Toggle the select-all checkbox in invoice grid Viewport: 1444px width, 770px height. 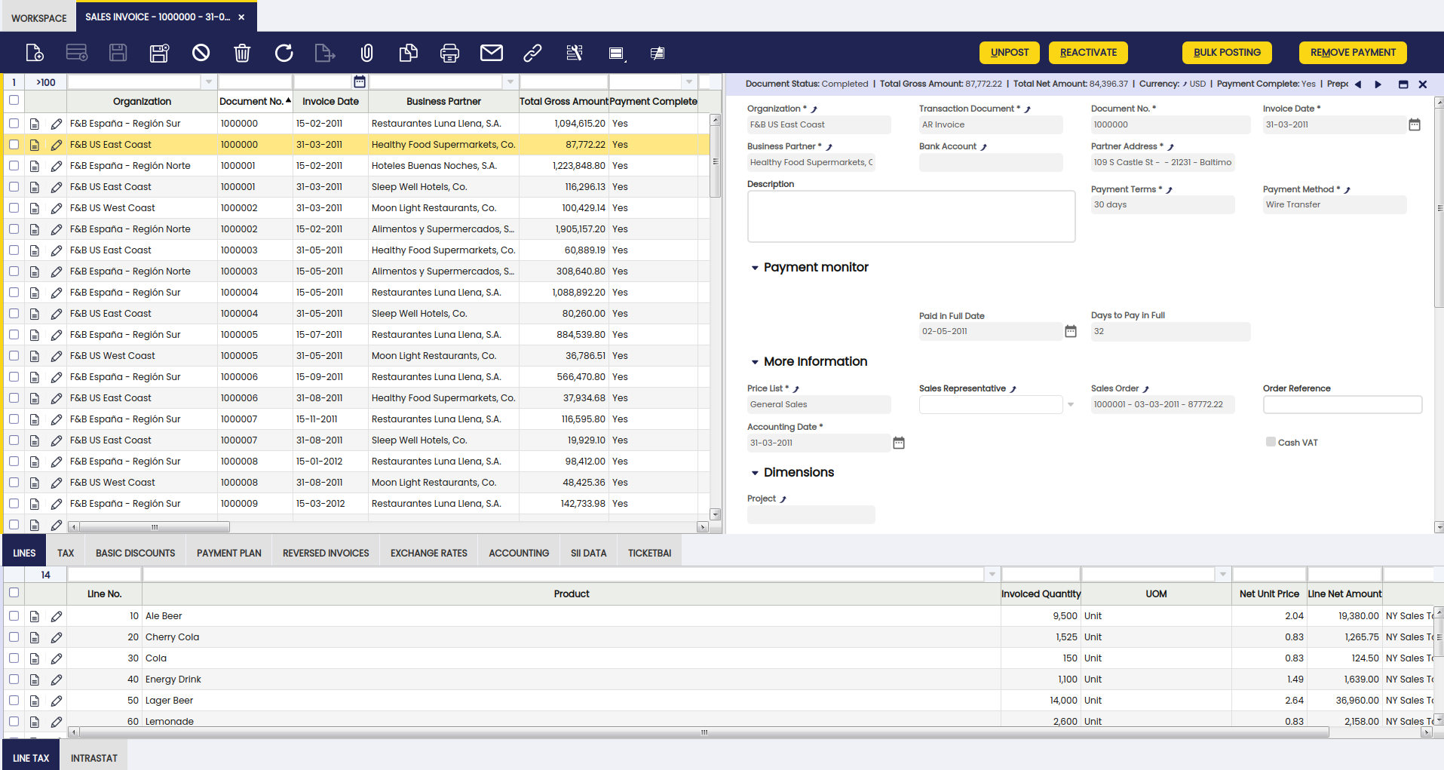pos(14,100)
